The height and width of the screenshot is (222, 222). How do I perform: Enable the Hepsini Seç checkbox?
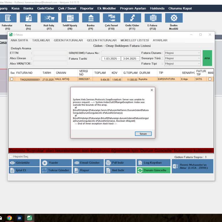coord(11,156)
